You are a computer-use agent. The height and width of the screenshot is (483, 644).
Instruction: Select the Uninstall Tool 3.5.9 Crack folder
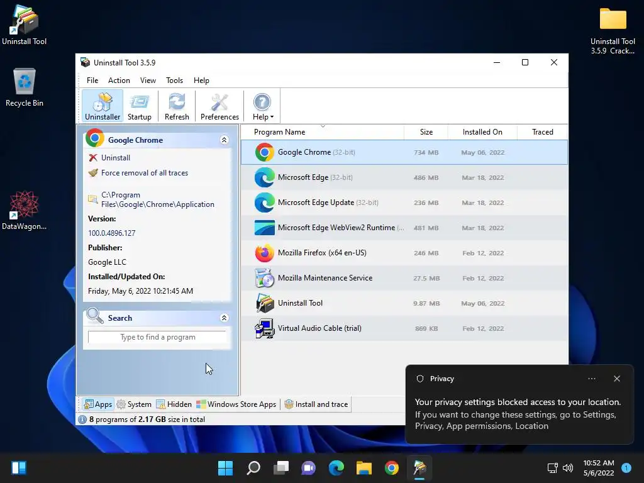coord(613,30)
